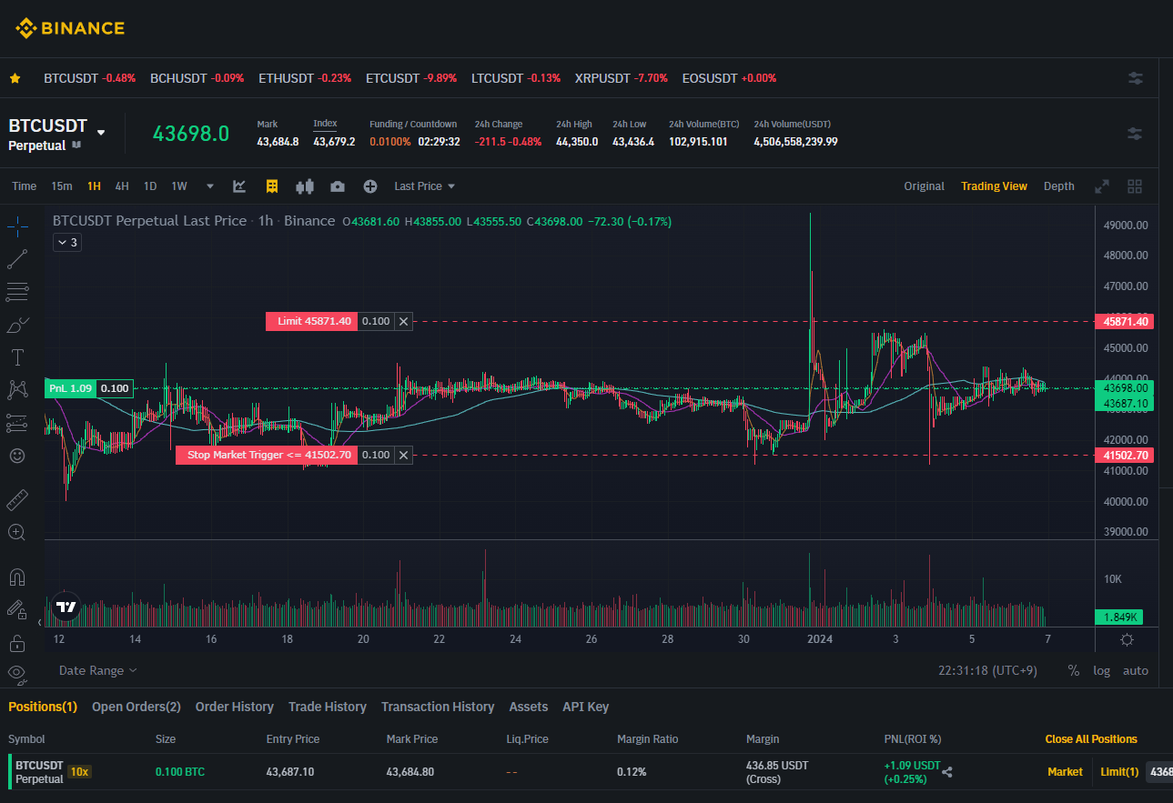Screen dimensions: 1173x803
Task: Toggle auto scale
Action: [x=1136, y=670]
